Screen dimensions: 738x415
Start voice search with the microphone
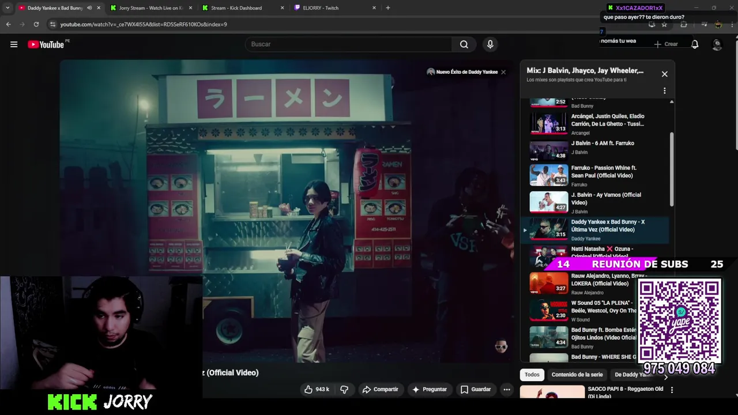490,44
